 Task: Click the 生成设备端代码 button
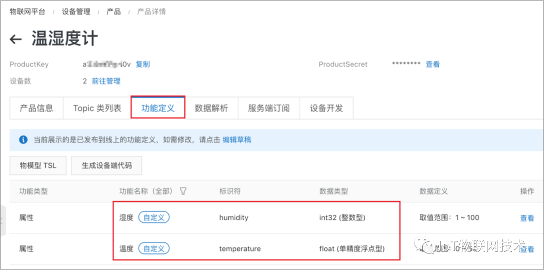point(107,165)
